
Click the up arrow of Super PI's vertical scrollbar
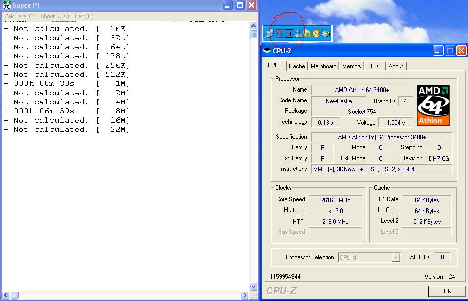[x=254, y=26]
